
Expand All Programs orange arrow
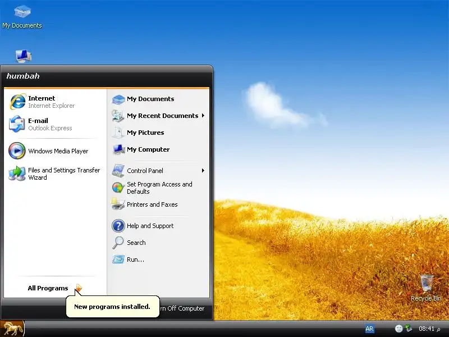point(79,288)
